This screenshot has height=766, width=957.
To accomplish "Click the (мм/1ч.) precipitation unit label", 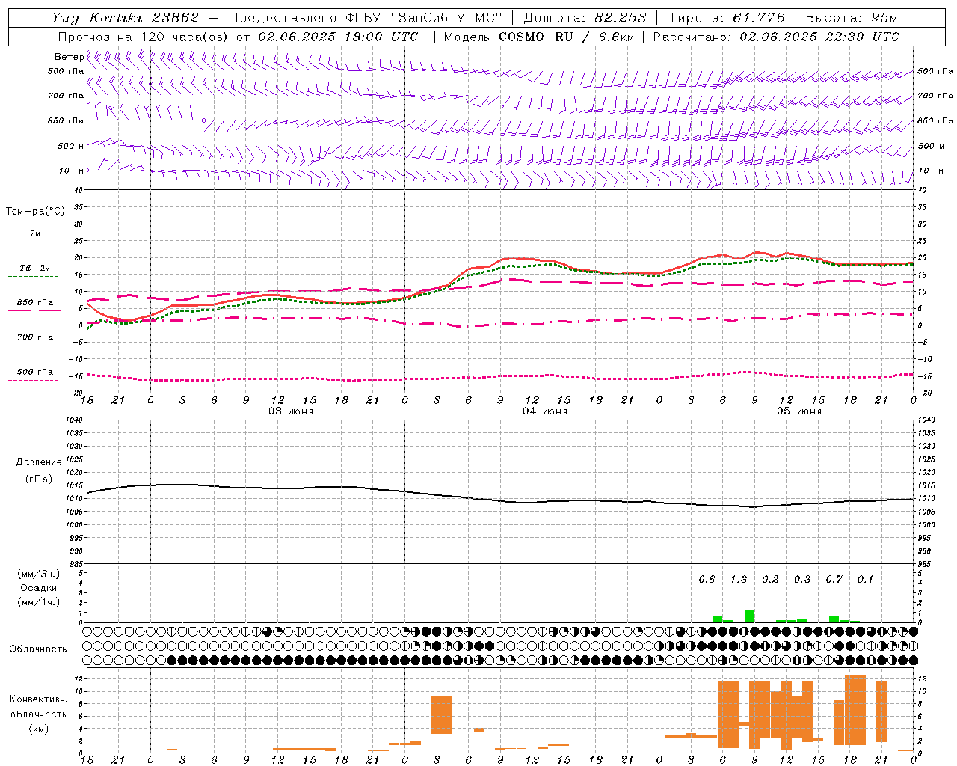I will point(38,602).
